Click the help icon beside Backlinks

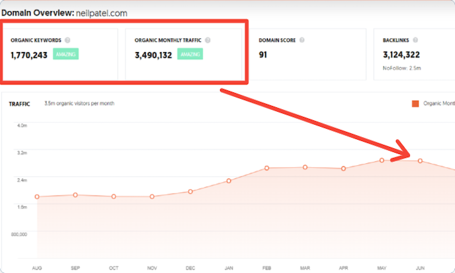415,40
